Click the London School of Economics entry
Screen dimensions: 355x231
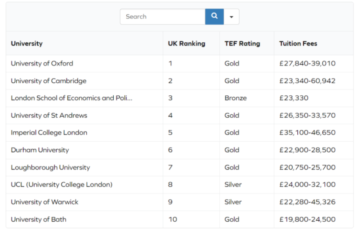click(x=71, y=98)
